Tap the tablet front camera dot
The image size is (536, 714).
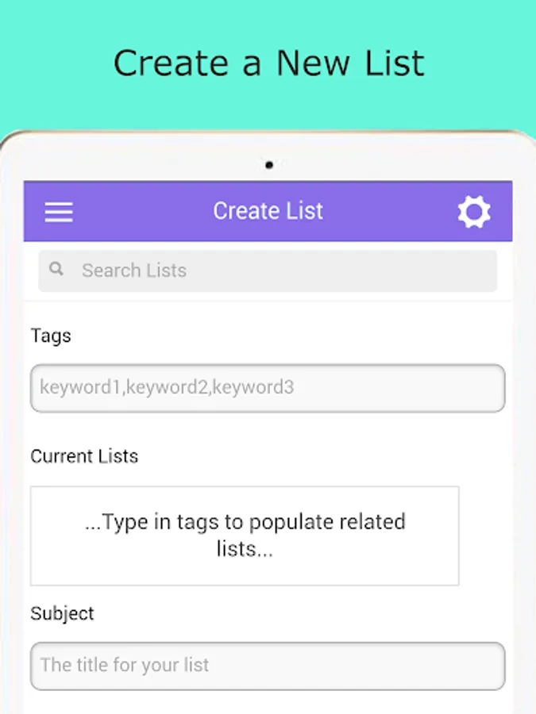click(x=269, y=165)
